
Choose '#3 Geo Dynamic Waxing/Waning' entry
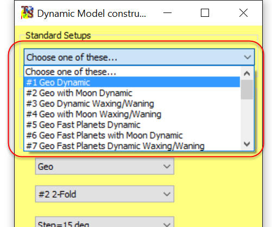click(132, 104)
